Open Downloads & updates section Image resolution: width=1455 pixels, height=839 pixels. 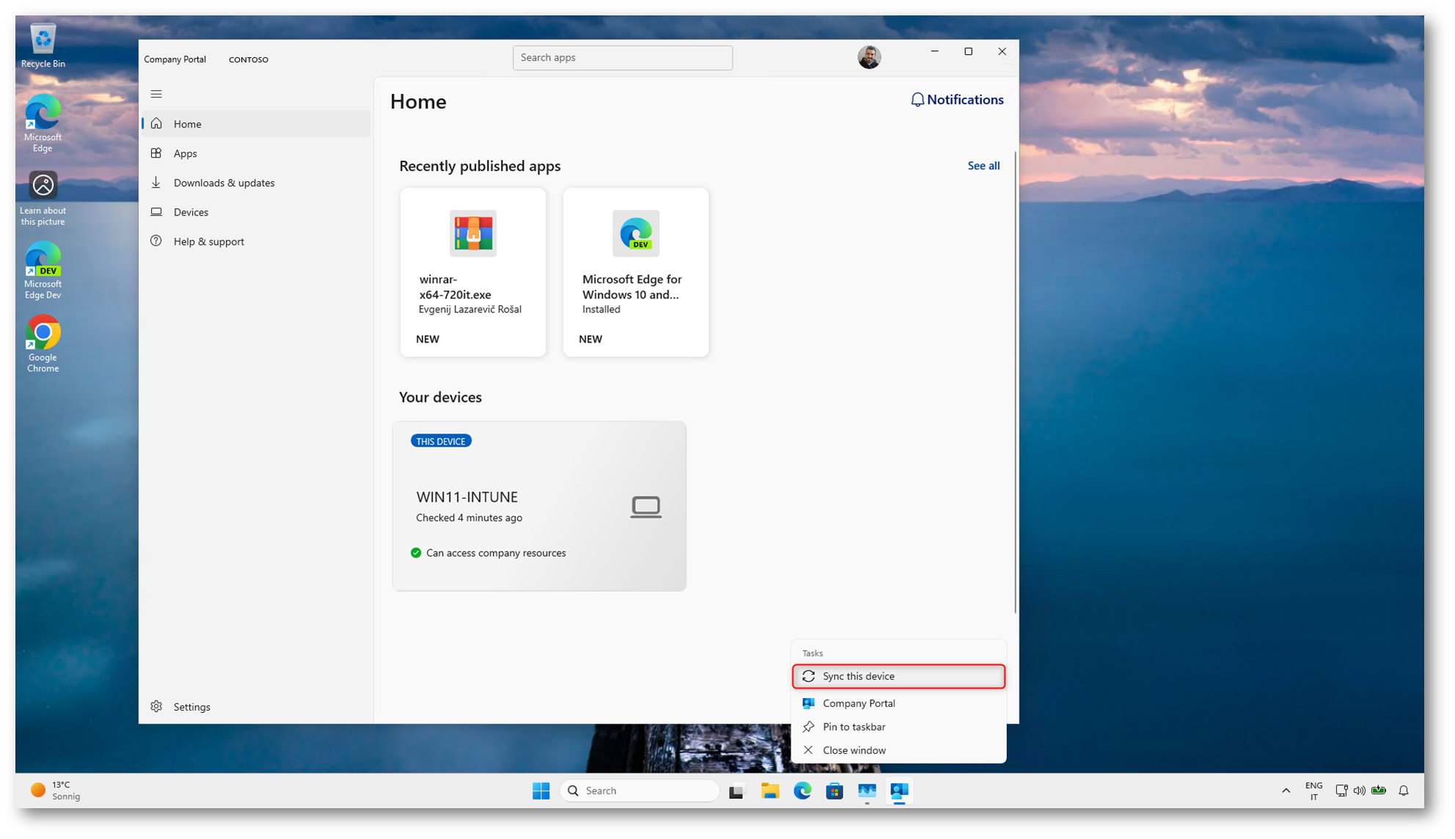[224, 183]
